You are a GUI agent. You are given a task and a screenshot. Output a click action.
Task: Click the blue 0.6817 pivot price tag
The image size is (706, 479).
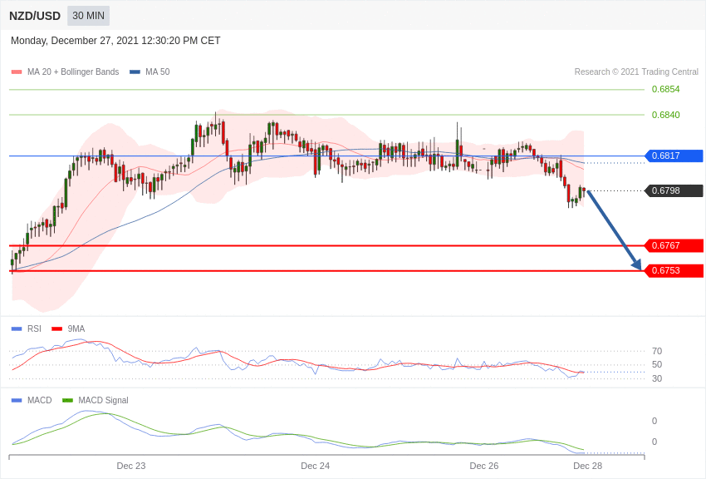click(x=674, y=156)
